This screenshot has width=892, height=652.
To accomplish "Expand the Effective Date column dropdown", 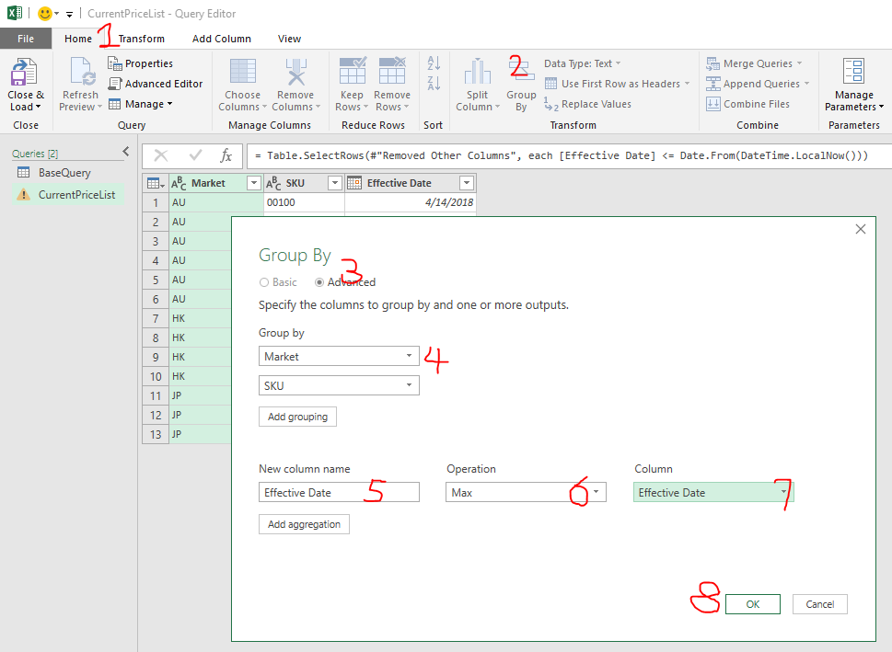I will point(783,493).
